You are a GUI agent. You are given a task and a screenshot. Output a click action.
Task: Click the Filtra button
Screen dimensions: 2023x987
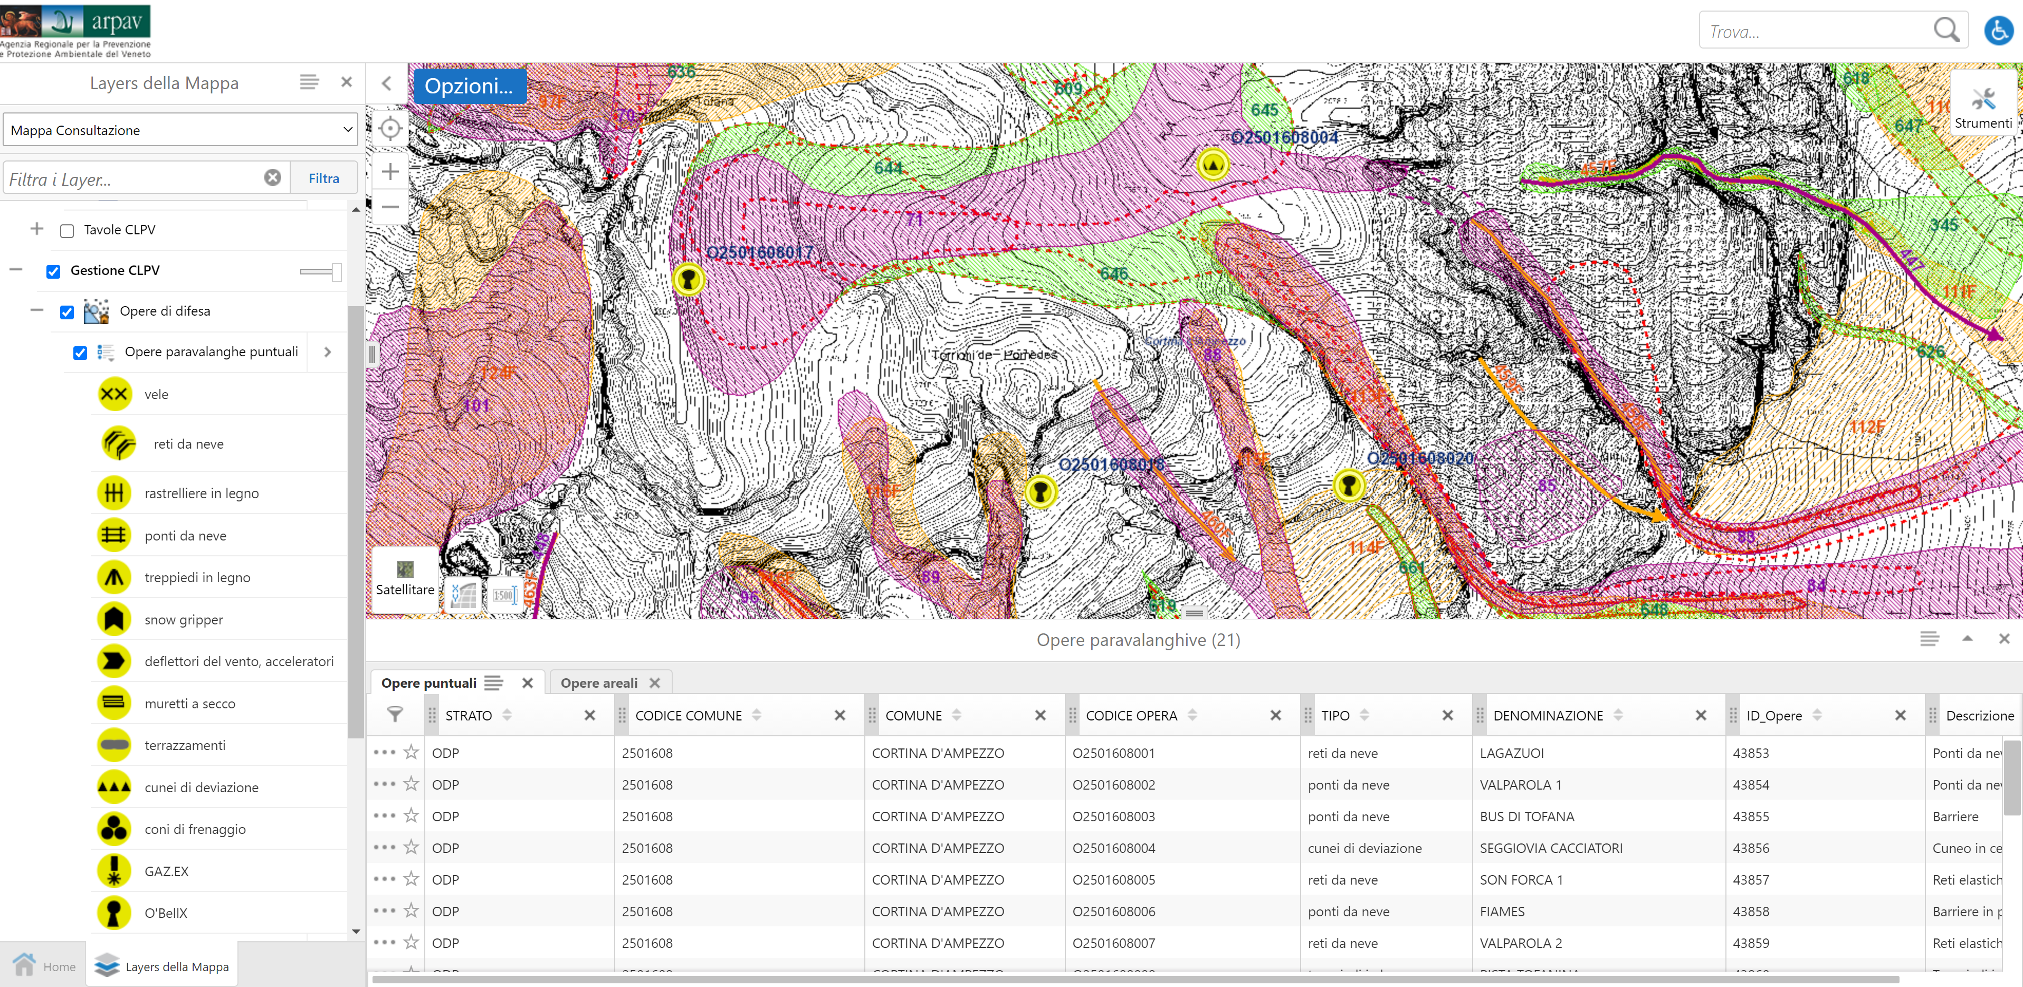click(x=323, y=177)
